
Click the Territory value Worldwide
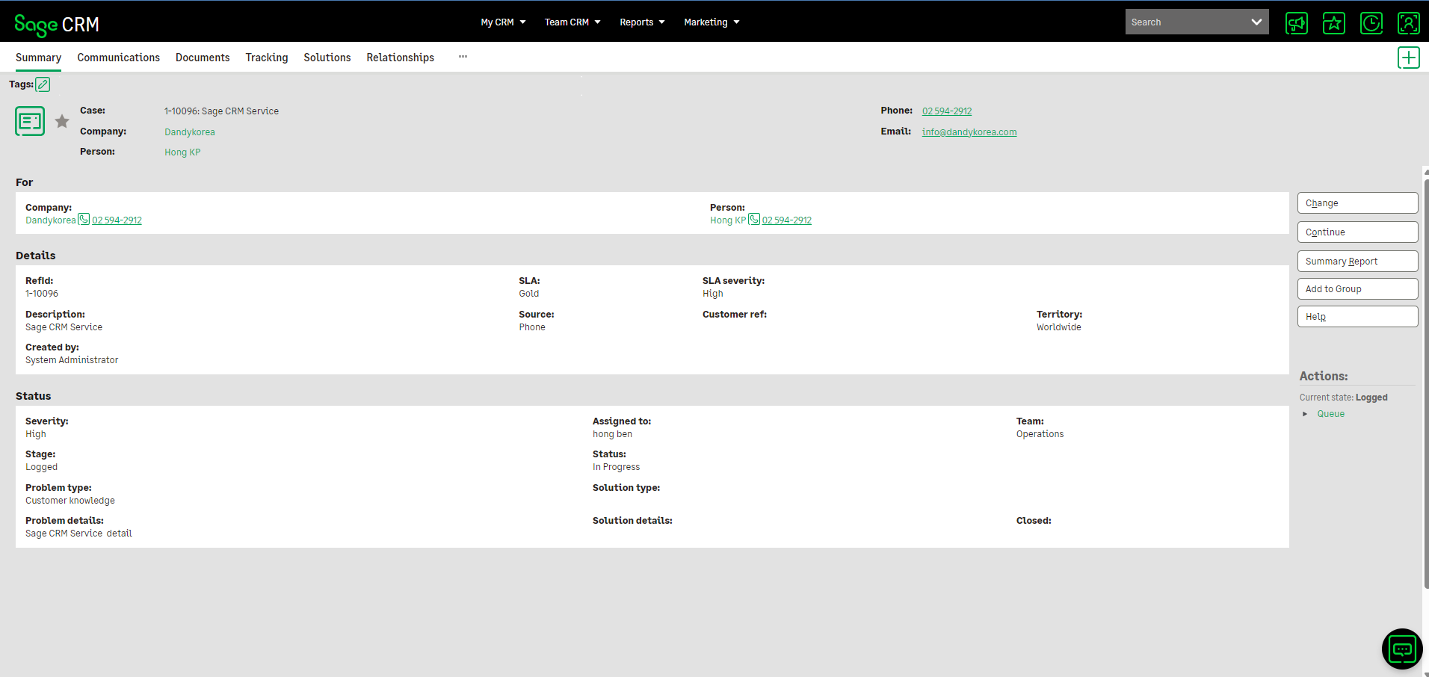coord(1058,327)
